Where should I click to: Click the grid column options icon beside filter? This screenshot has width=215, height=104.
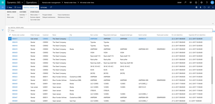tap(214, 31)
